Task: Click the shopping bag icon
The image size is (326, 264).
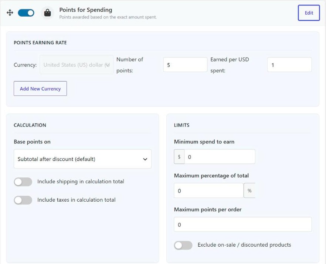Action: [47, 13]
